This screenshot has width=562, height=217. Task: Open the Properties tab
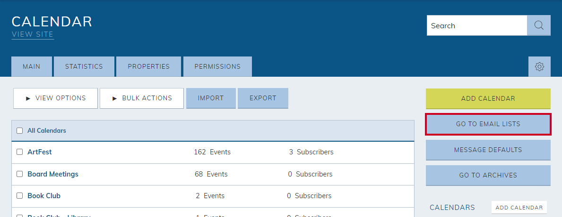pos(149,67)
